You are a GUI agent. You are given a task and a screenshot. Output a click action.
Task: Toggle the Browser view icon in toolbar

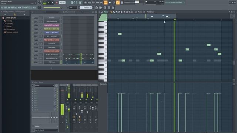[x=113, y=7]
